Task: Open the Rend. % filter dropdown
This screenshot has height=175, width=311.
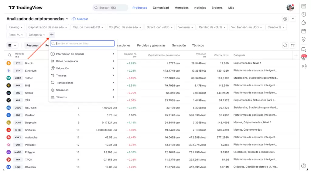Action: [16, 35]
